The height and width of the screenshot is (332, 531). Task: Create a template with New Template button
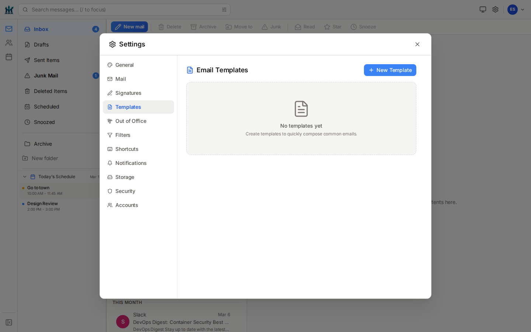click(390, 70)
